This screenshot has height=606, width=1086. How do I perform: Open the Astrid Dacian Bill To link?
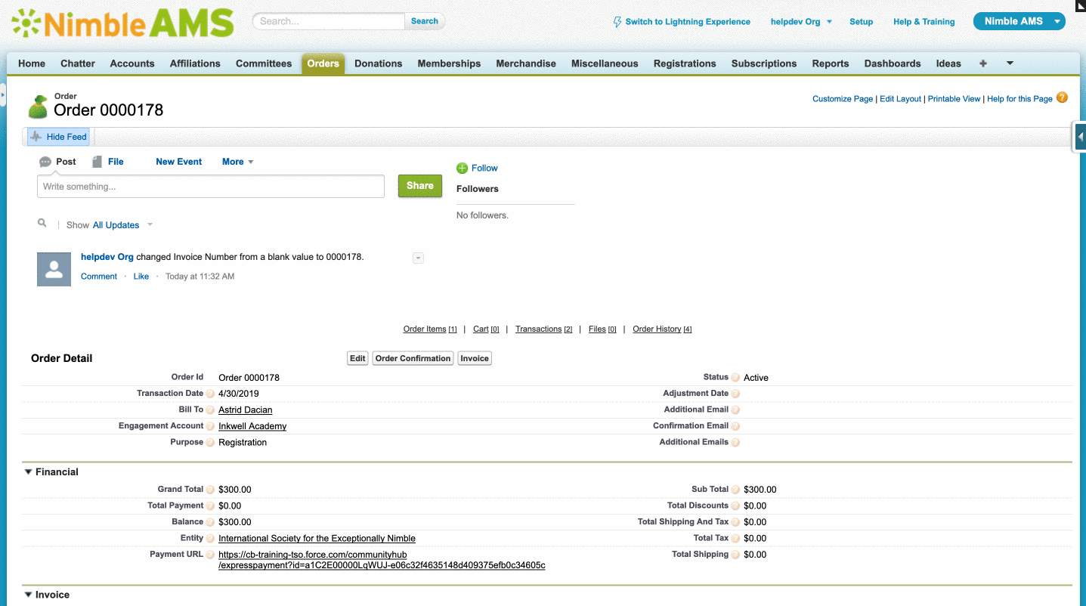coord(245,410)
